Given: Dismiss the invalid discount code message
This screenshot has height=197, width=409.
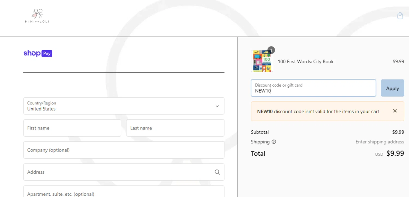Looking at the screenshot, I should [x=395, y=111].
